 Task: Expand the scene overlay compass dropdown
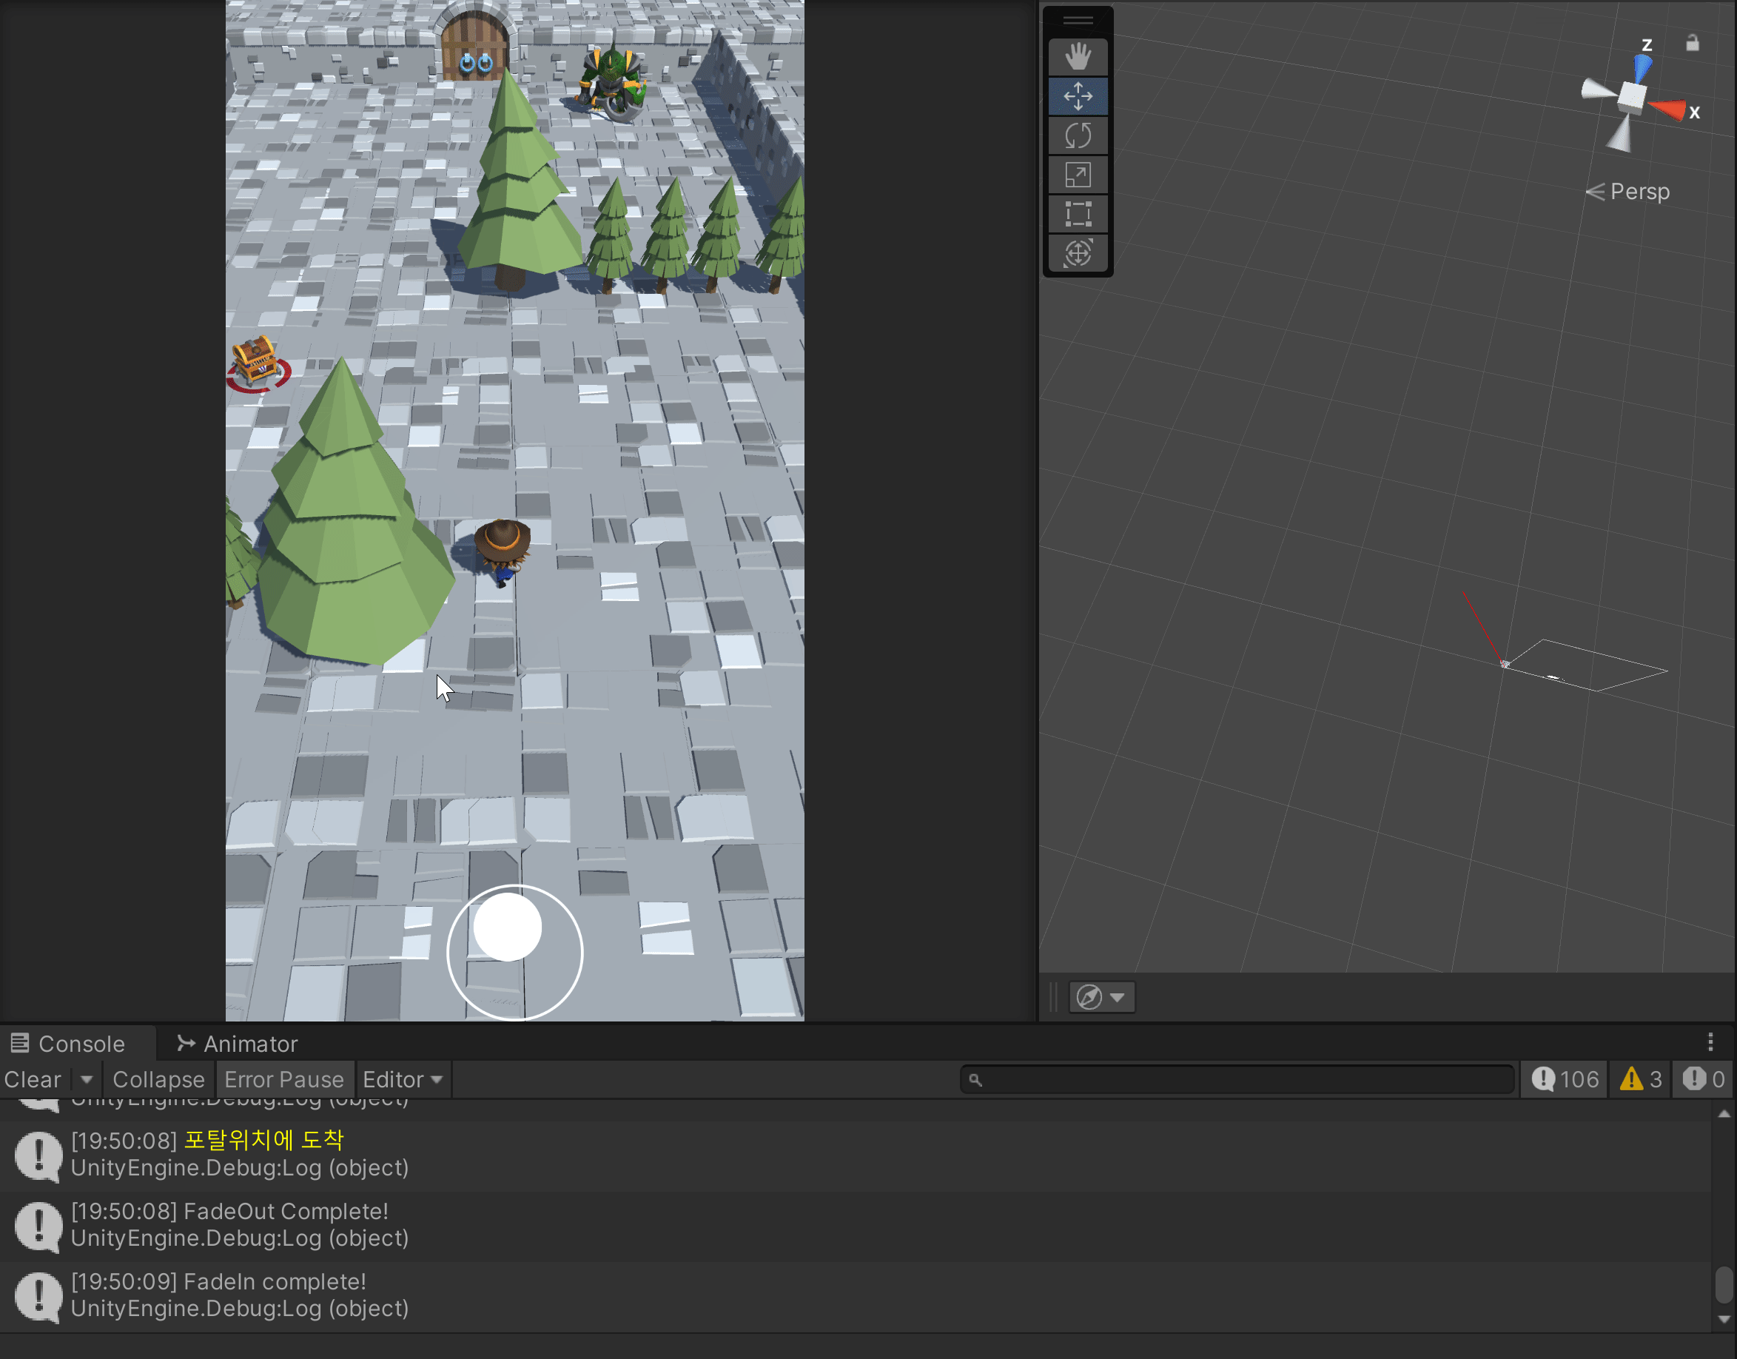[x=1118, y=997]
